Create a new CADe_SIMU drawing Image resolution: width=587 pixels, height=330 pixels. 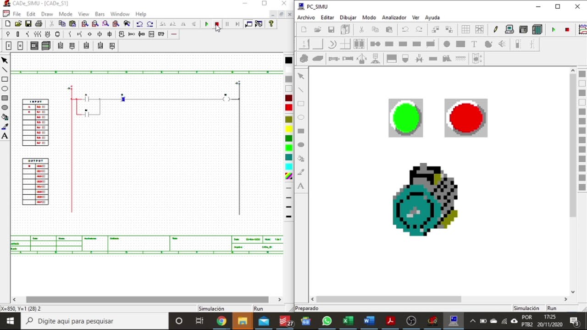point(8,24)
